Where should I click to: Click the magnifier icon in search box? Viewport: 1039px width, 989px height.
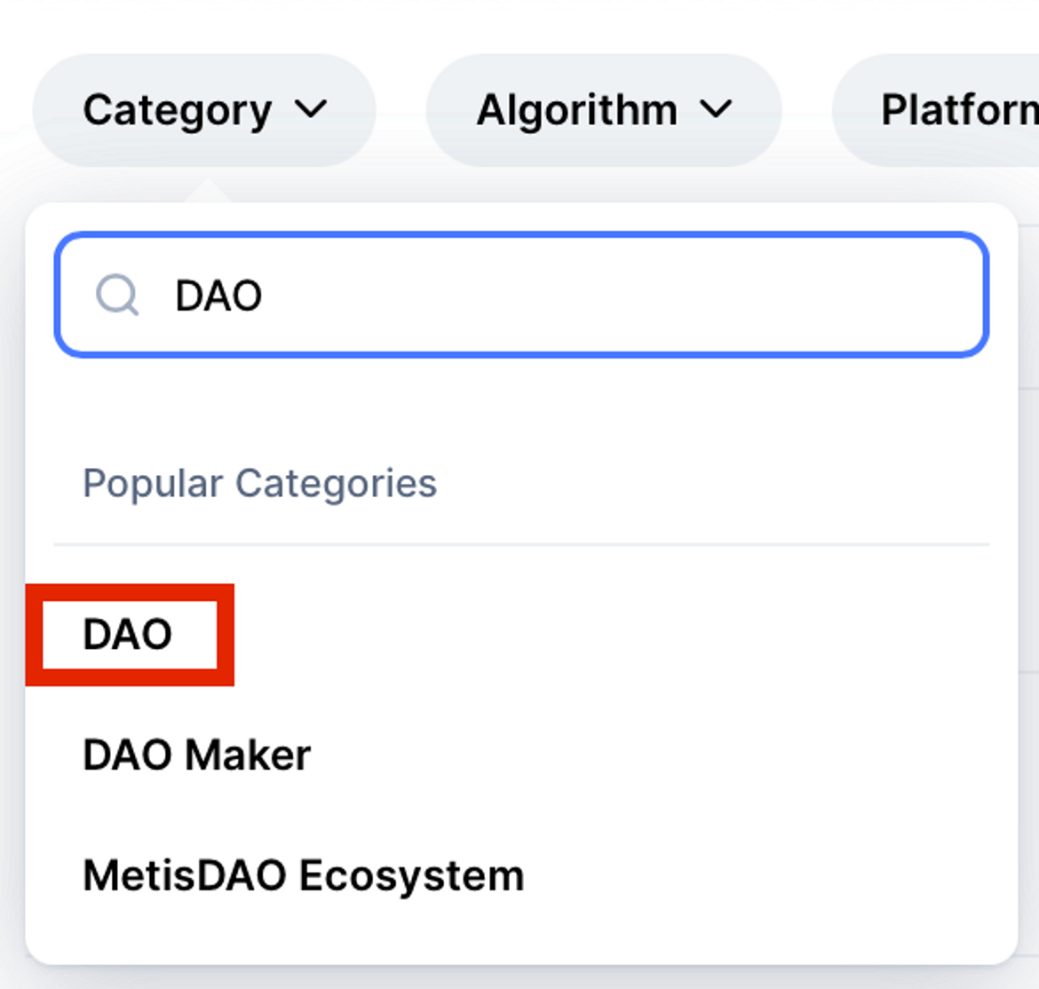tap(117, 295)
